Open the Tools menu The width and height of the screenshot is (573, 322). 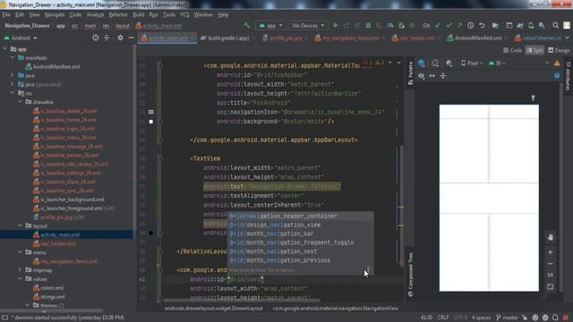169,14
